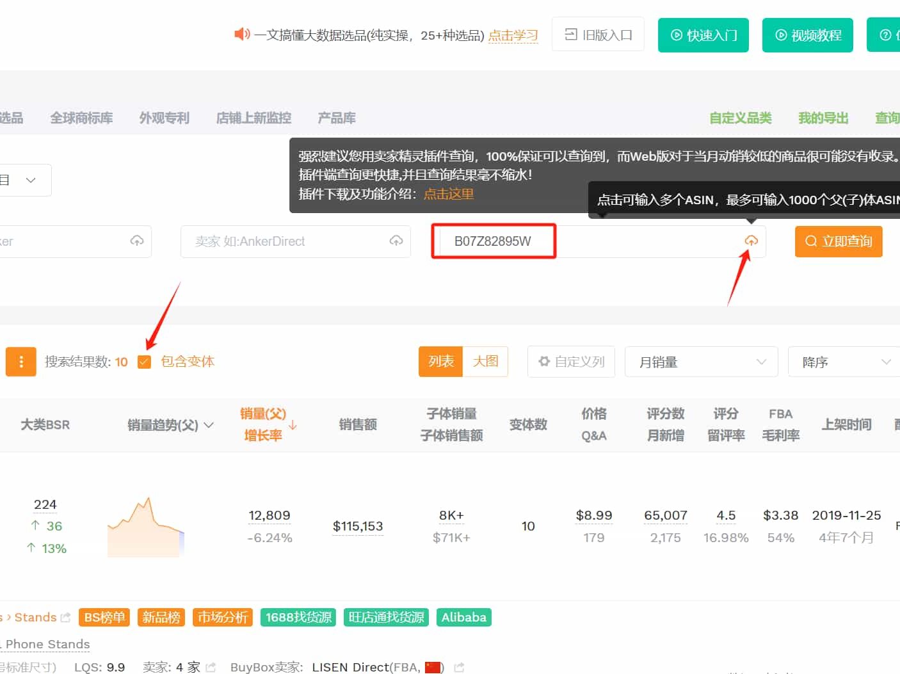Click the upload icon in the leftmost search field
Screen dimensions: 900x674
137,241
